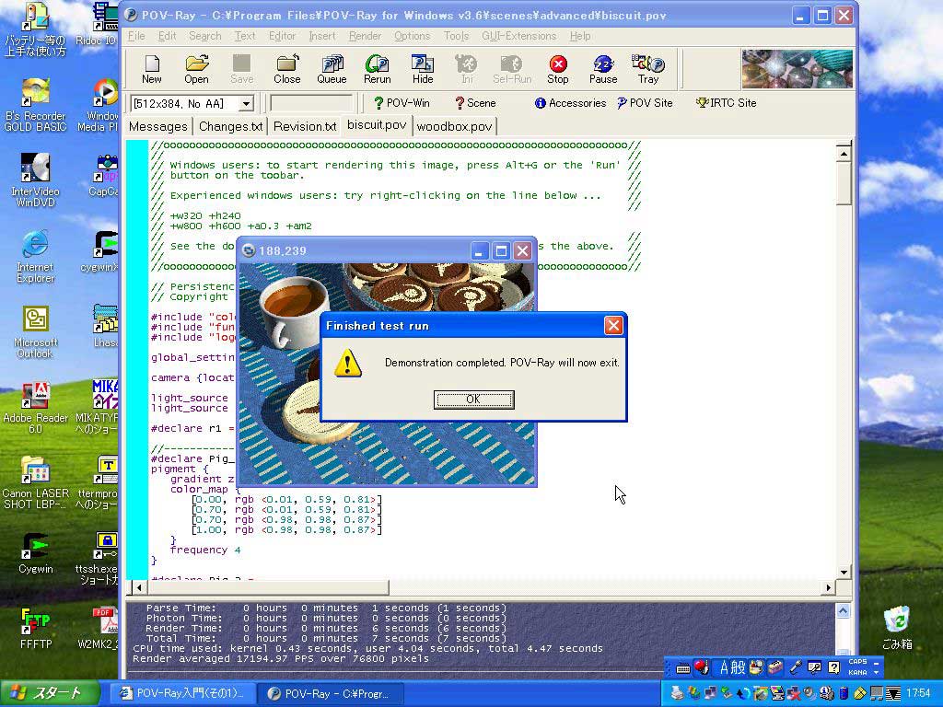Close the Finished test run dialog
The image size is (943, 707).
(x=612, y=325)
